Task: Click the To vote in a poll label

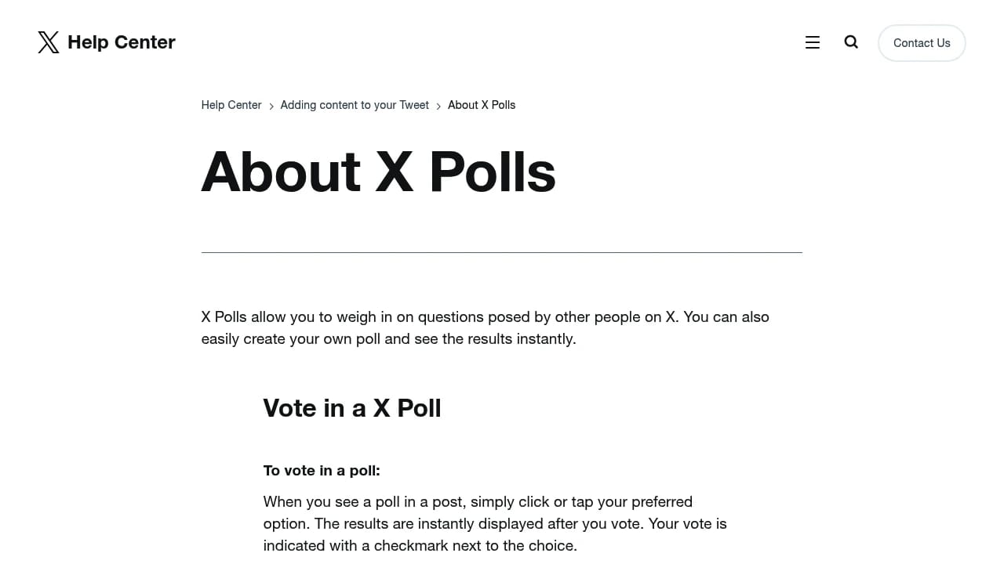Action: (321, 470)
